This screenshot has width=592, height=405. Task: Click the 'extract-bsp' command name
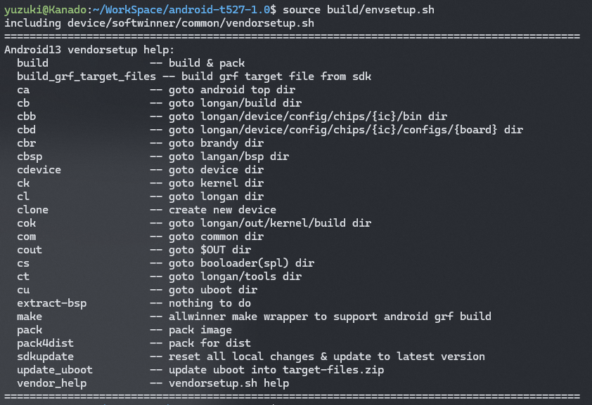(x=53, y=303)
